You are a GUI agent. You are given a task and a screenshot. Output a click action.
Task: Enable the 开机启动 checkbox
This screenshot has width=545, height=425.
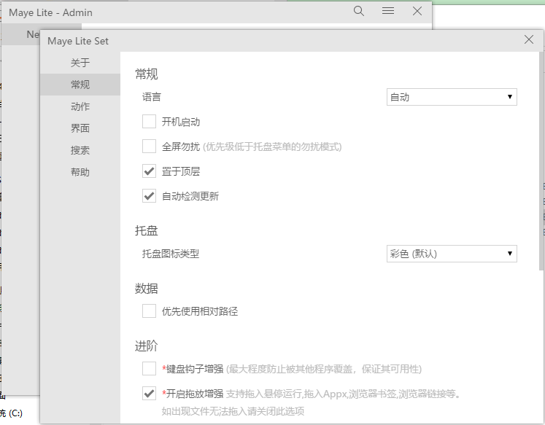149,122
